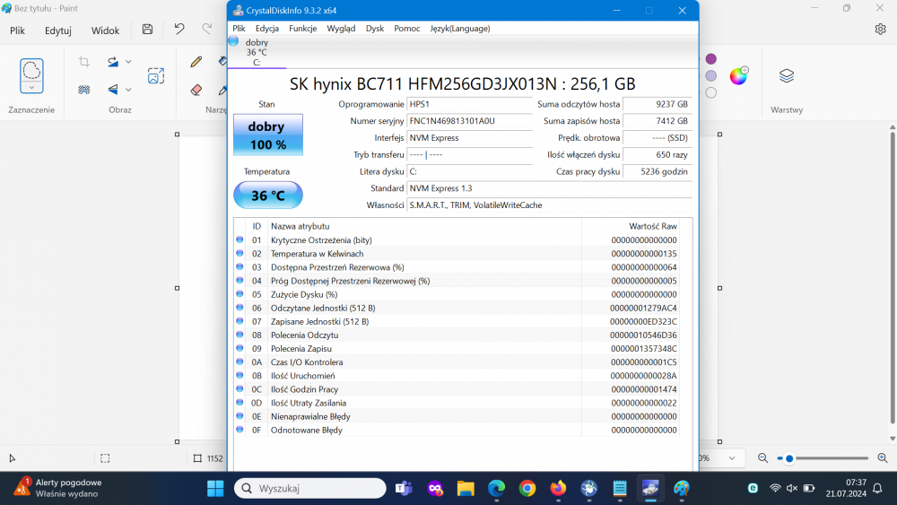The image size is (897, 505).
Task: Click the dobry 100 % health status button
Action: coord(267,135)
